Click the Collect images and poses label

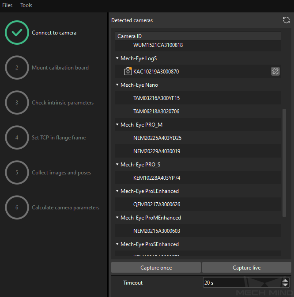pyautogui.click(x=61, y=173)
